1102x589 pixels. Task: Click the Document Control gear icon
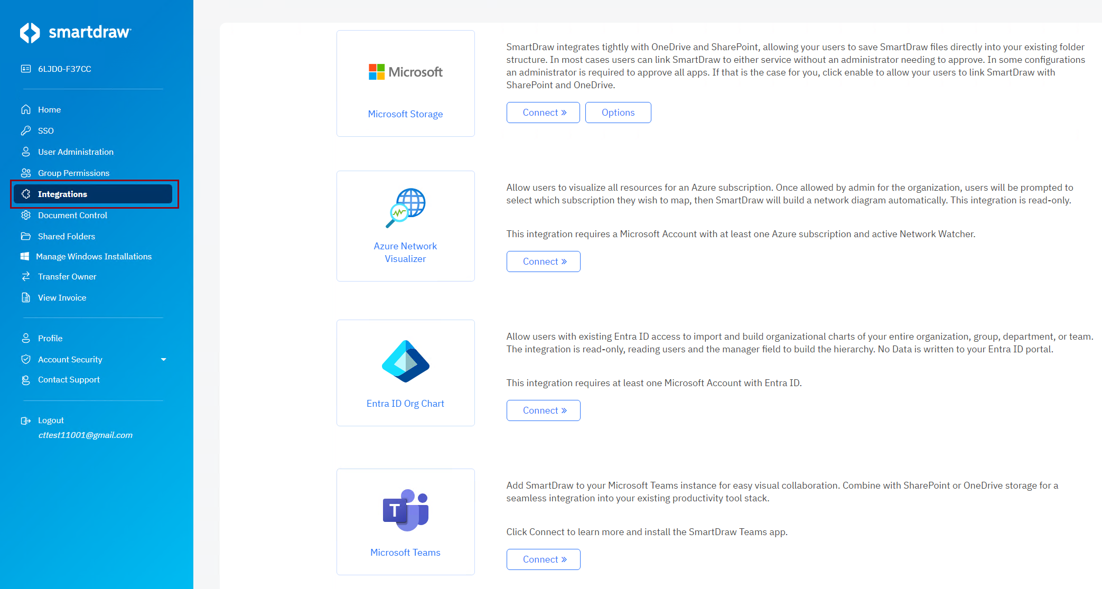tap(25, 215)
